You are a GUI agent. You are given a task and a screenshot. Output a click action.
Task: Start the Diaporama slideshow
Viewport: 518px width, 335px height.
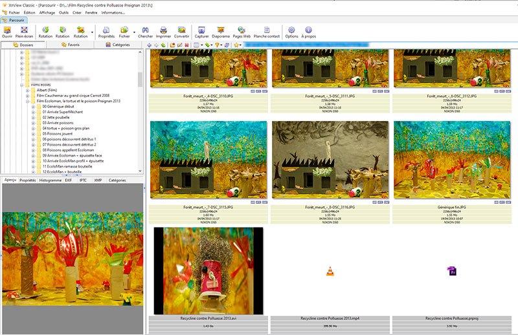[x=221, y=32]
